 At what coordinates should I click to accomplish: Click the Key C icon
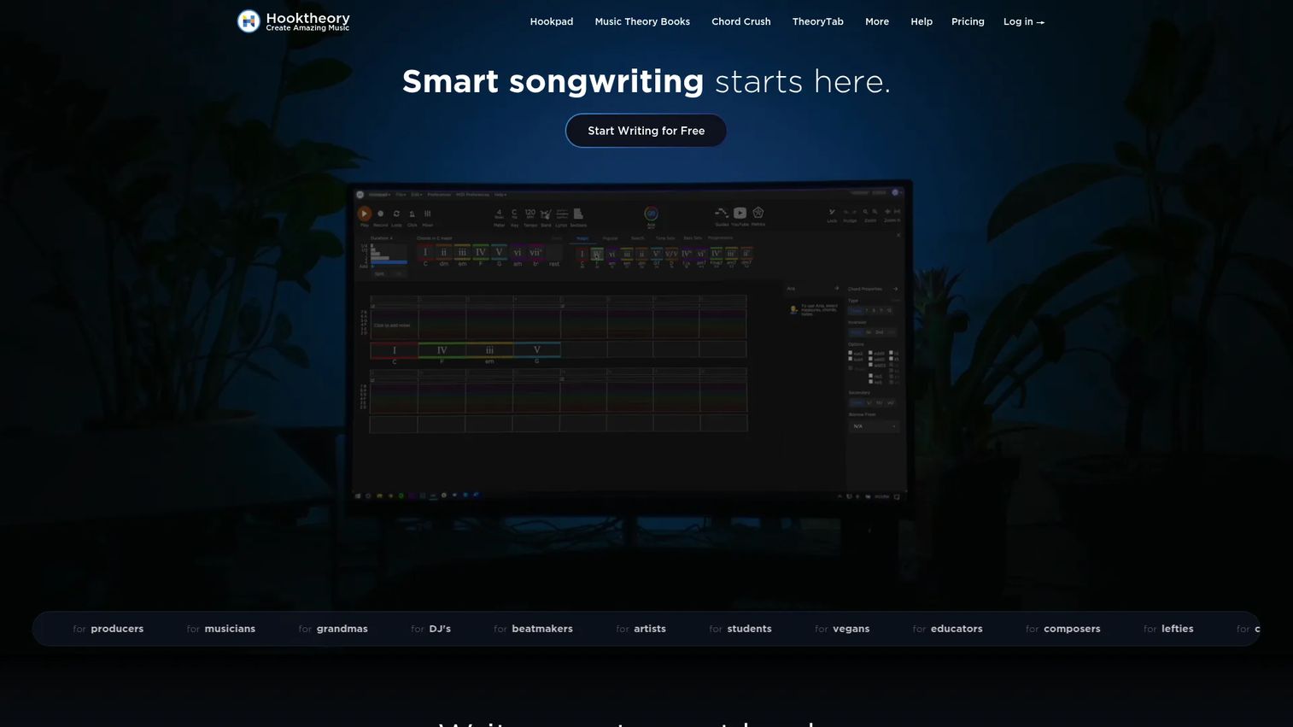(514, 214)
